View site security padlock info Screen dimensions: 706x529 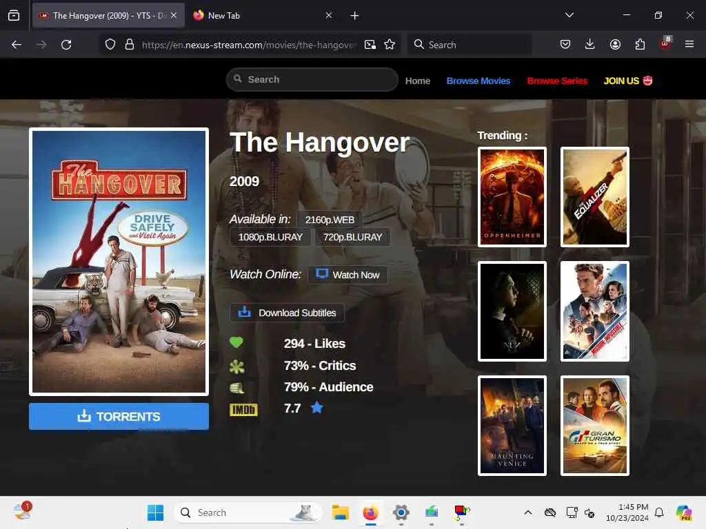[130, 45]
